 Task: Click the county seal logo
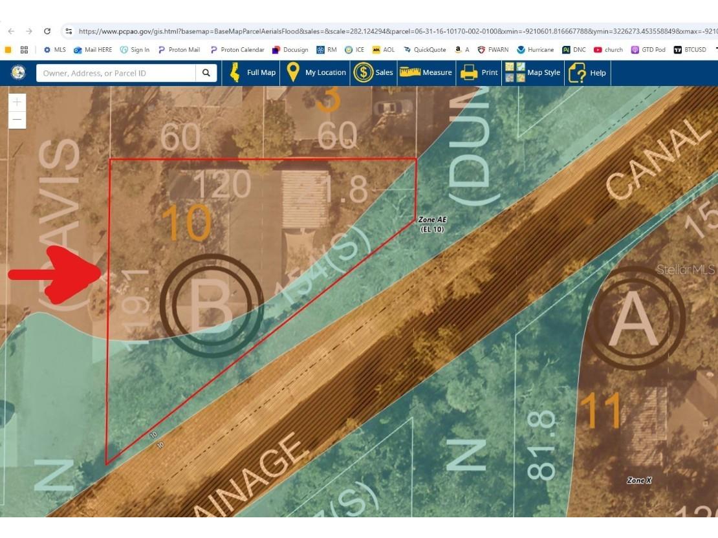tap(19, 73)
